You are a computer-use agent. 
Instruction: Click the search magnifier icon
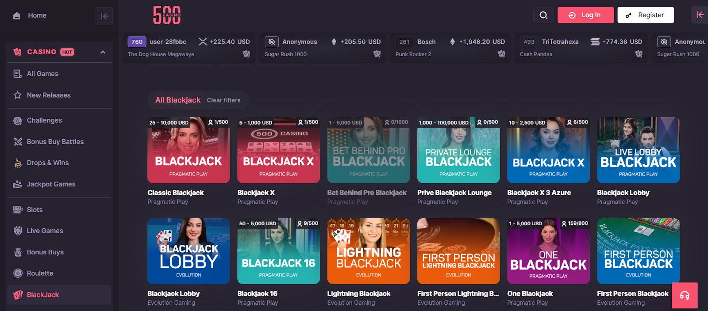[543, 15]
